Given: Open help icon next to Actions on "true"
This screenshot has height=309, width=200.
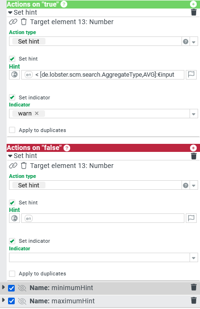Looking at the screenshot, I should click(64, 4).
